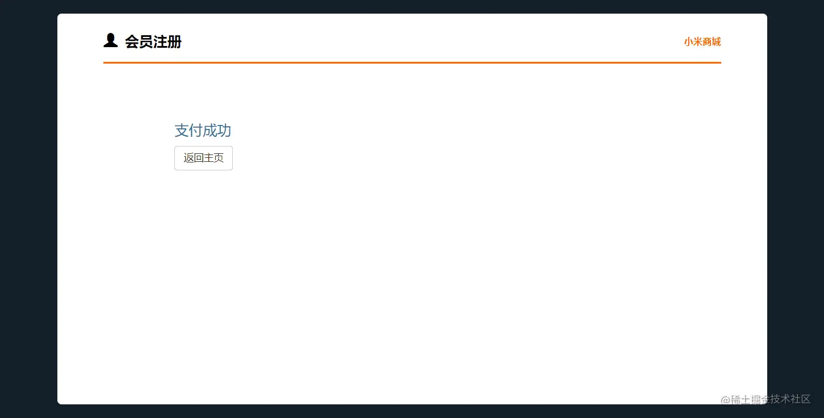Click the 稀土掘金技术社区 watermark text
Image resolution: width=824 pixels, height=418 pixels.
click(x=771, y=399)
